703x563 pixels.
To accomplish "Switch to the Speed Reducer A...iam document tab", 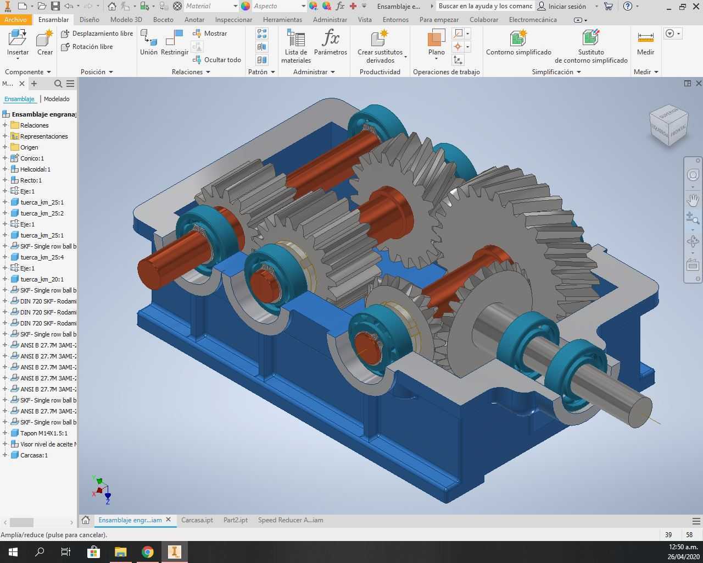I will (291, 520).
